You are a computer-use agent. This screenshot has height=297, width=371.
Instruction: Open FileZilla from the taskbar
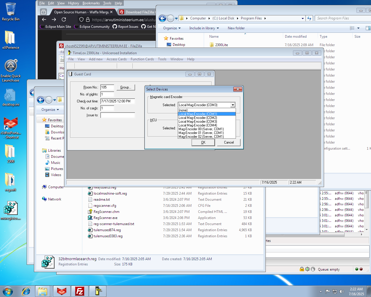coord(80,291)
